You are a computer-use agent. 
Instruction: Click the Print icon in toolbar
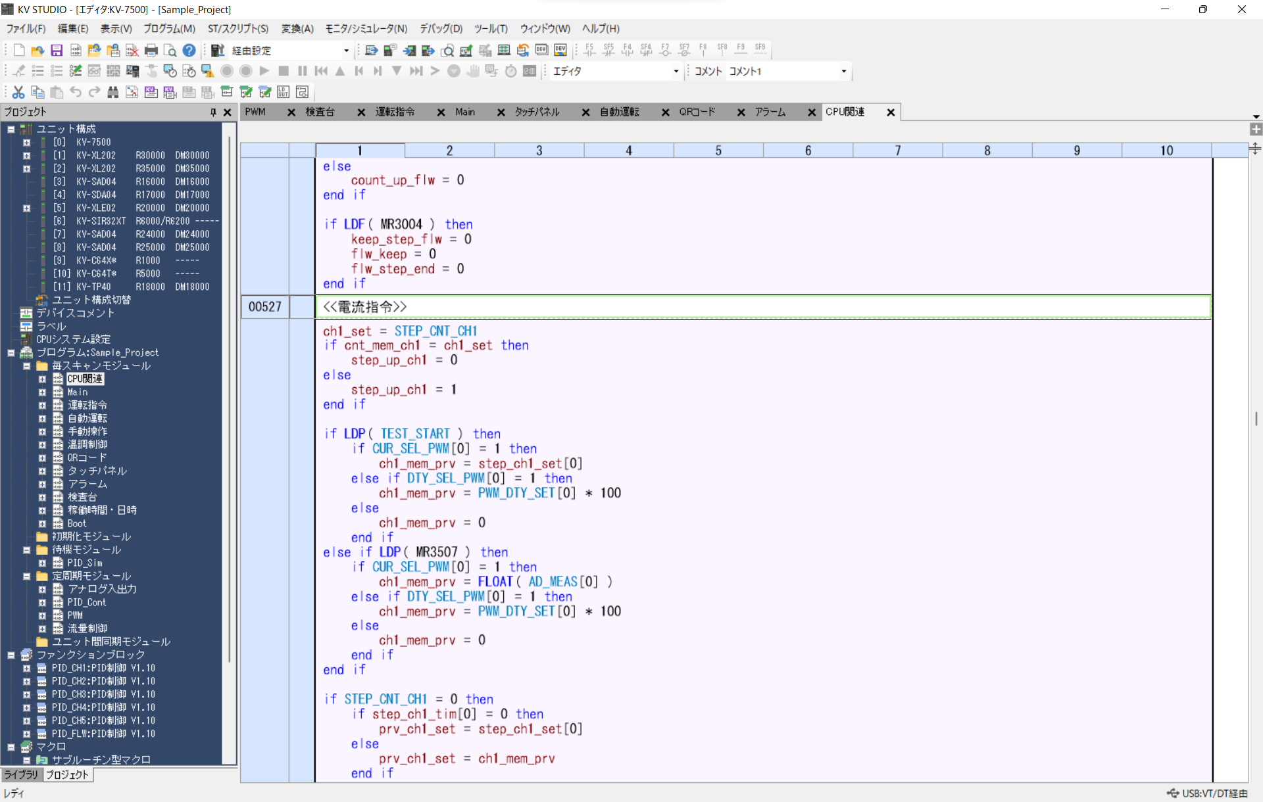point(151,51)
